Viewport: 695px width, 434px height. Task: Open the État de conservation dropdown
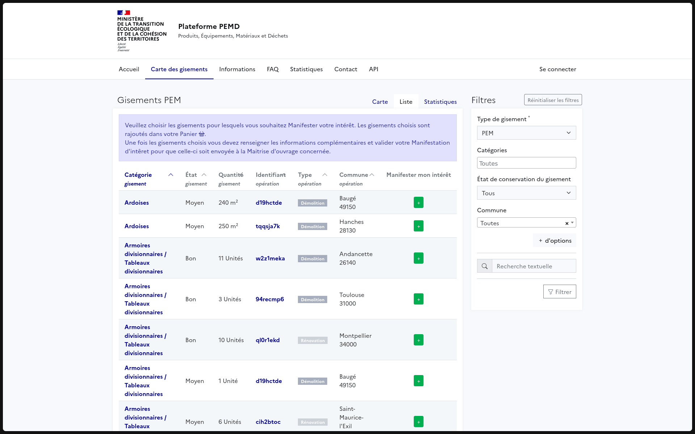click(x=527, y=193)
